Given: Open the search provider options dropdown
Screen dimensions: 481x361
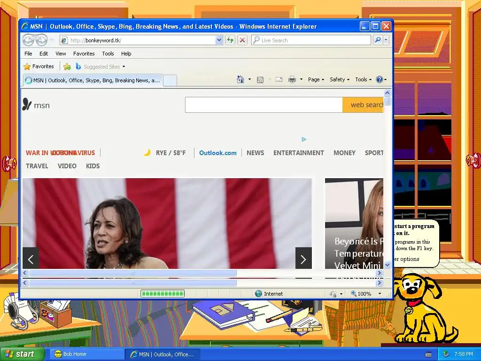Looking at the screenshot, I should (x=386, y=40).
